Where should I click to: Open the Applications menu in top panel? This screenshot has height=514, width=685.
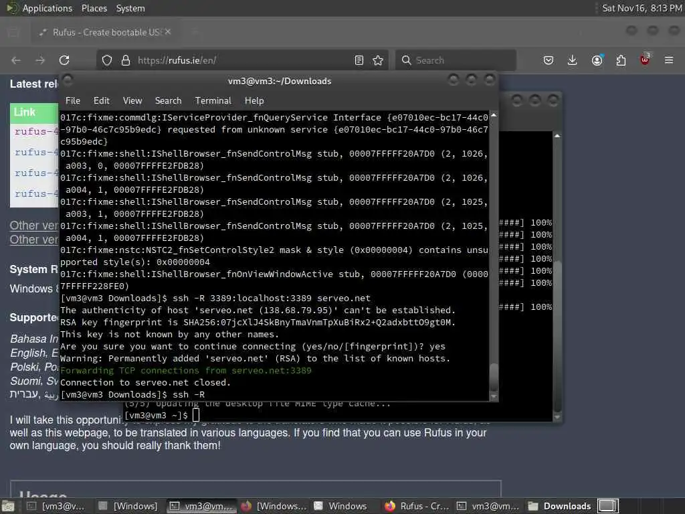click(x=39, y=8)
